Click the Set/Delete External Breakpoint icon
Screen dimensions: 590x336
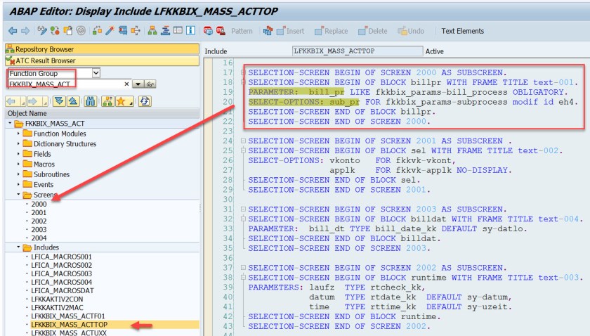tap(221, 31)
